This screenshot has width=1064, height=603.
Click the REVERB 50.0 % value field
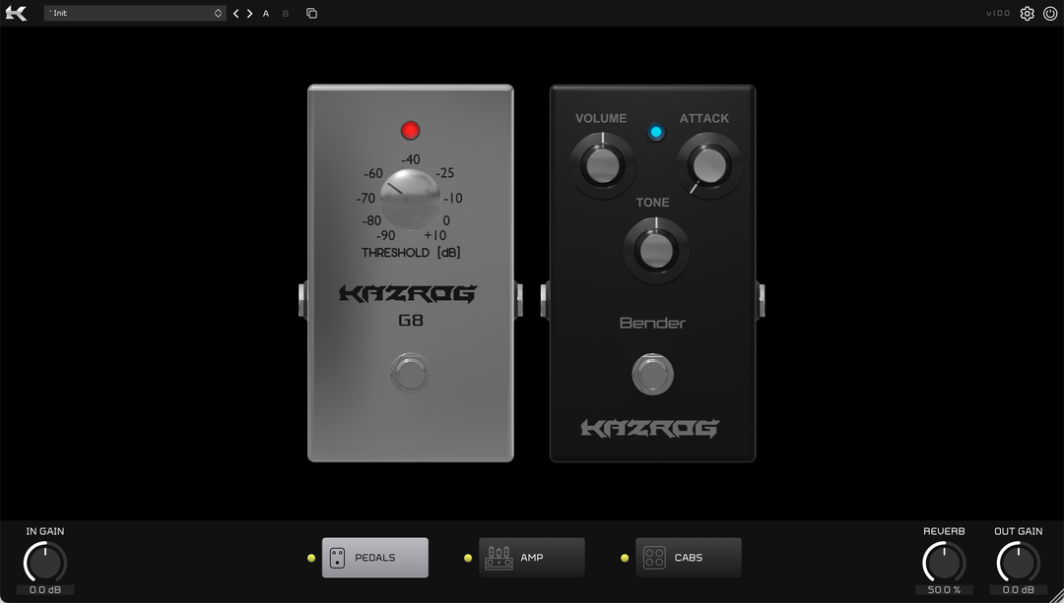[943, 590]
